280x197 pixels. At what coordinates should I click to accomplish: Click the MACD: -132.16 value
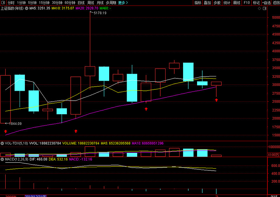tap(80, 159)
